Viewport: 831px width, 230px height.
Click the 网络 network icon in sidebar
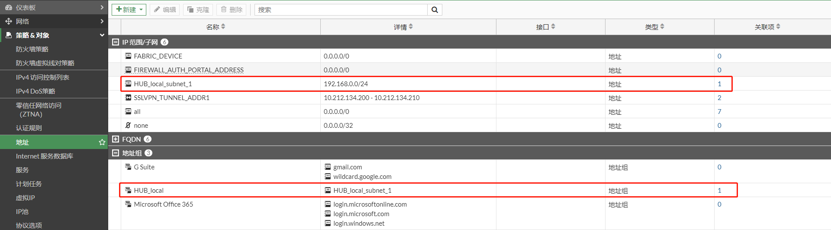coord(9,21)
